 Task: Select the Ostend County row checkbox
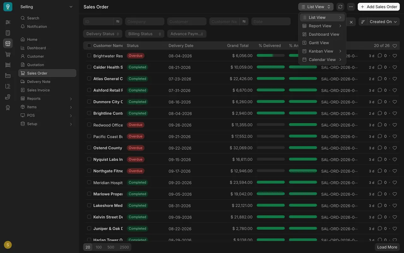[x=89, y=148]
